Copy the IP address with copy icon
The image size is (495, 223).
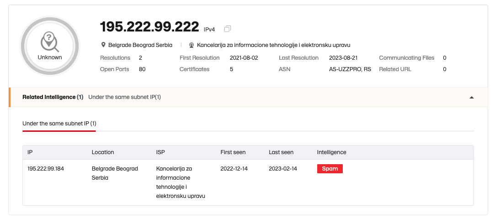click(227, 29)
